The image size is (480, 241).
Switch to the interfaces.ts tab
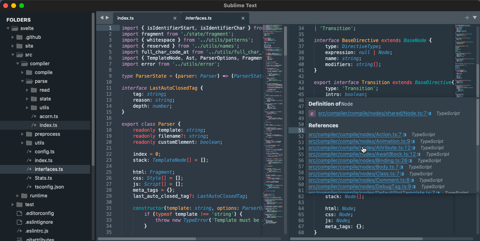[x=198, y=18]
